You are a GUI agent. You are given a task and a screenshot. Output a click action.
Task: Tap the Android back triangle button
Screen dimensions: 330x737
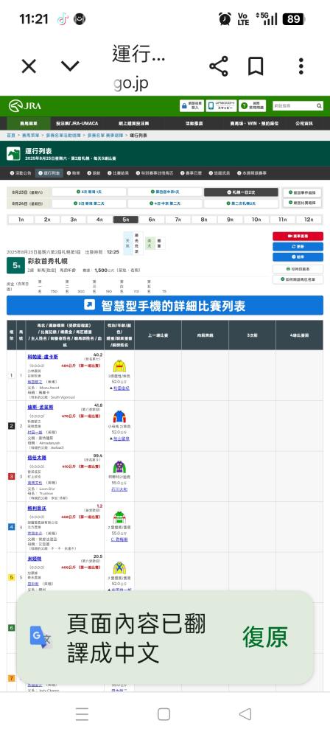click(245, 714)
